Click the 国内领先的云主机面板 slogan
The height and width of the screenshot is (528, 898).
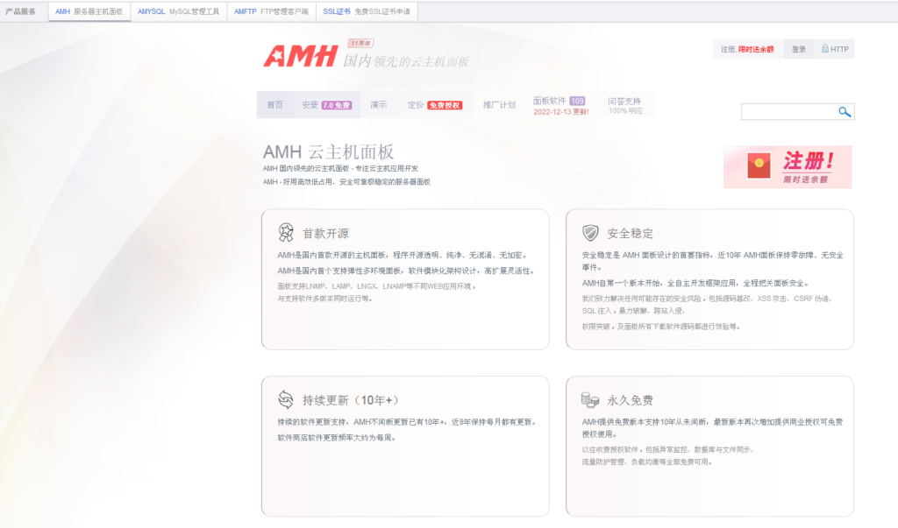tap(406, 61)
